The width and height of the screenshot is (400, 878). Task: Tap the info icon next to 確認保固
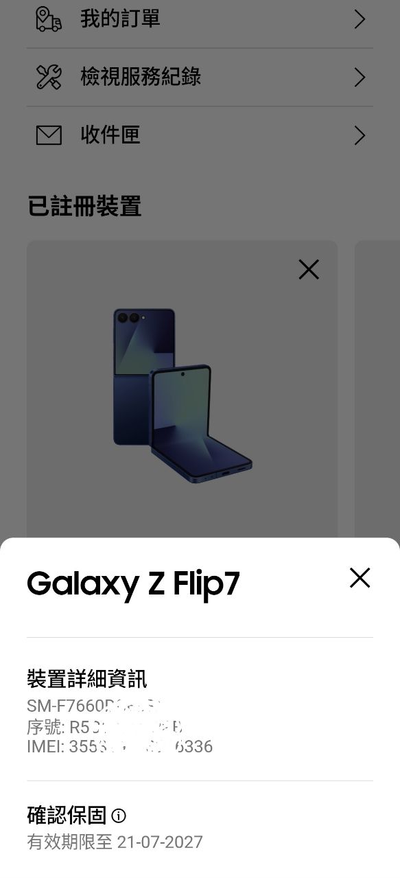point(119,816)
